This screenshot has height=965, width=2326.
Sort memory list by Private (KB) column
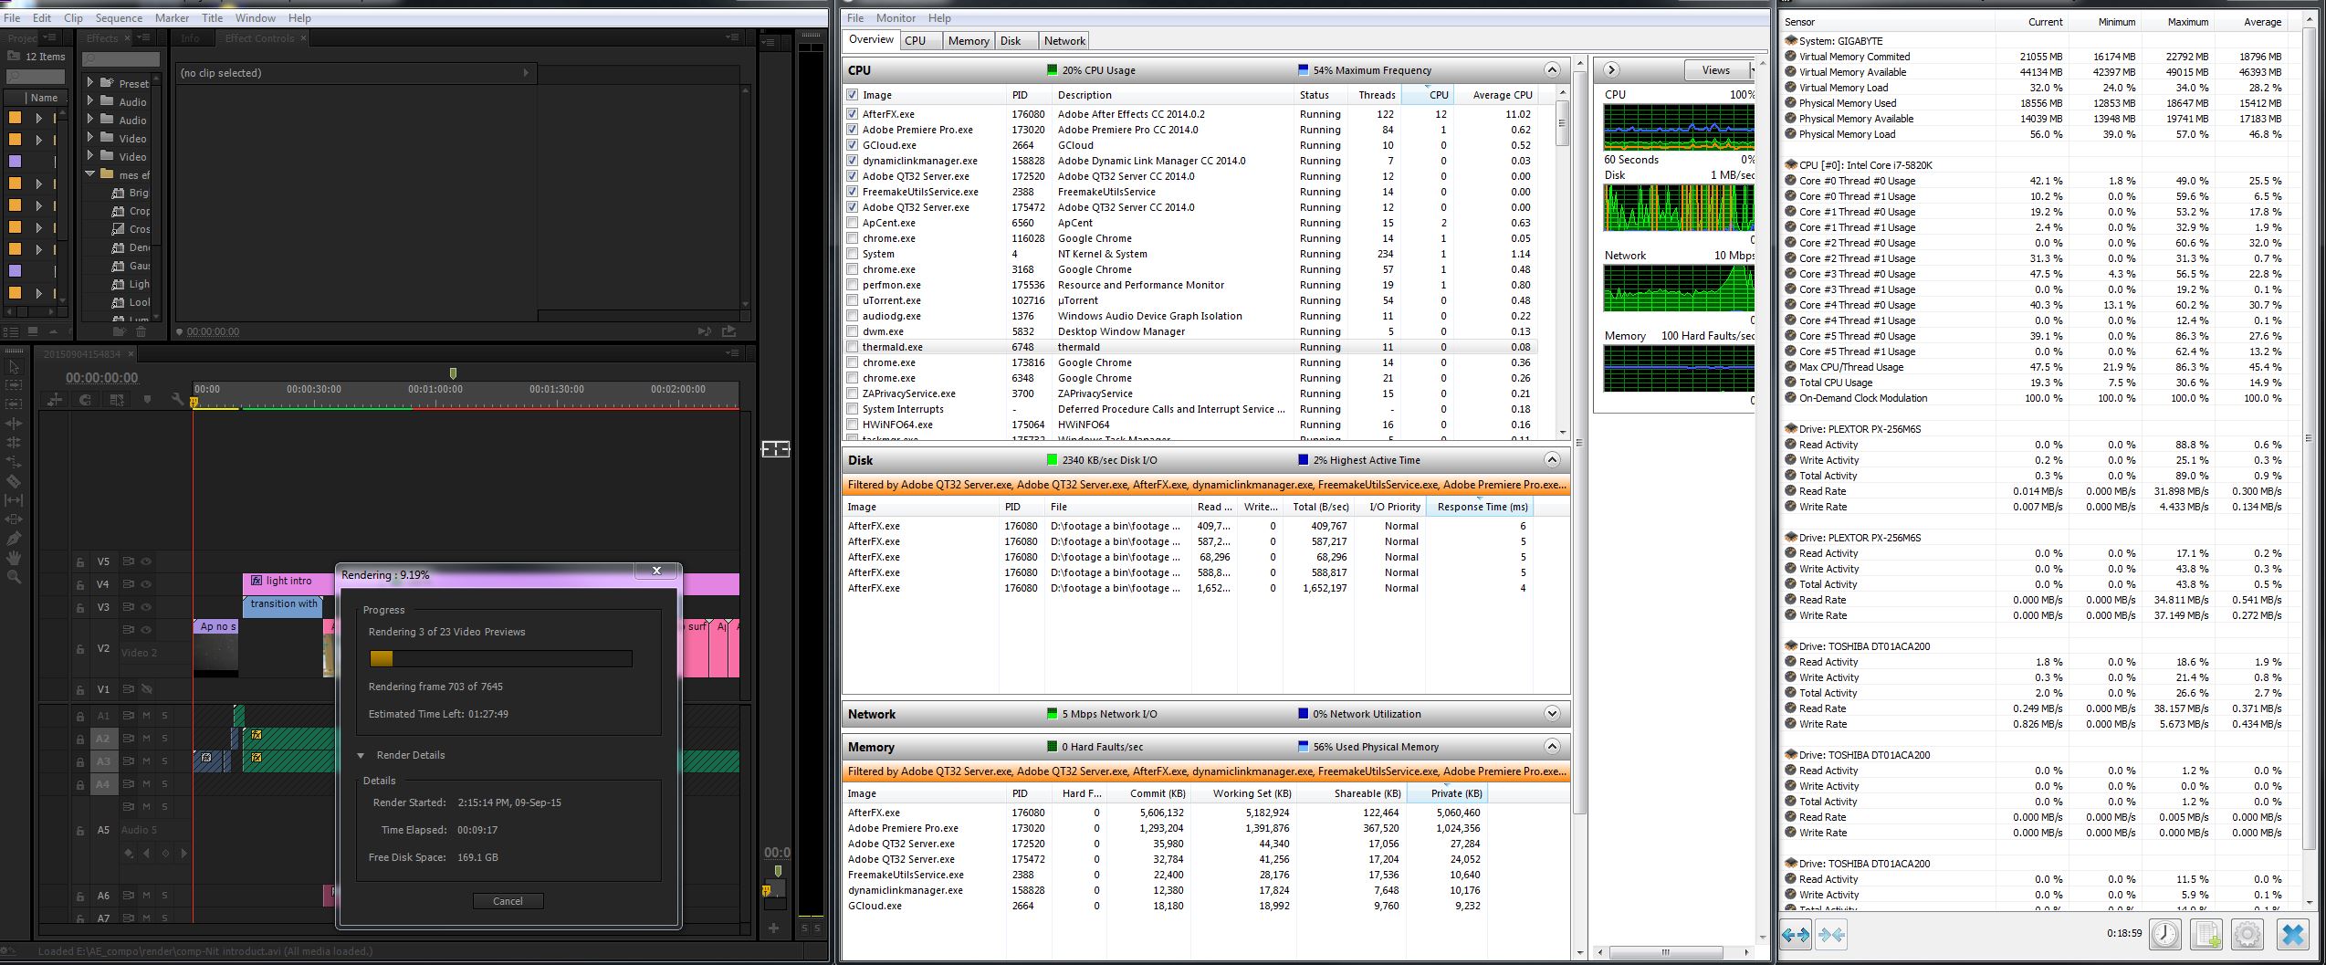[x=1448, y=793]
